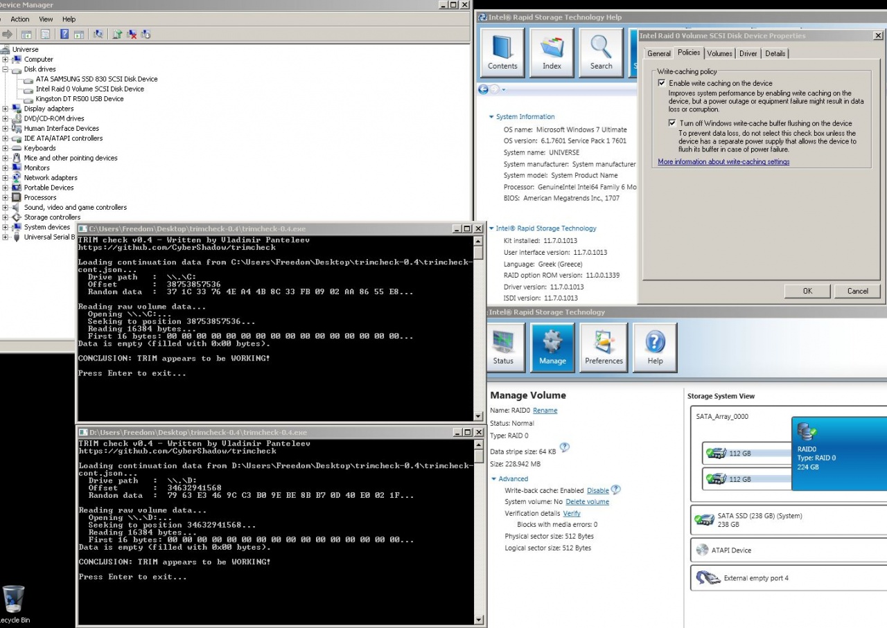Toggle console tree in Device Manager toolbar
Image resolution: width=887 pixels, height=628 pixels.
26,34
